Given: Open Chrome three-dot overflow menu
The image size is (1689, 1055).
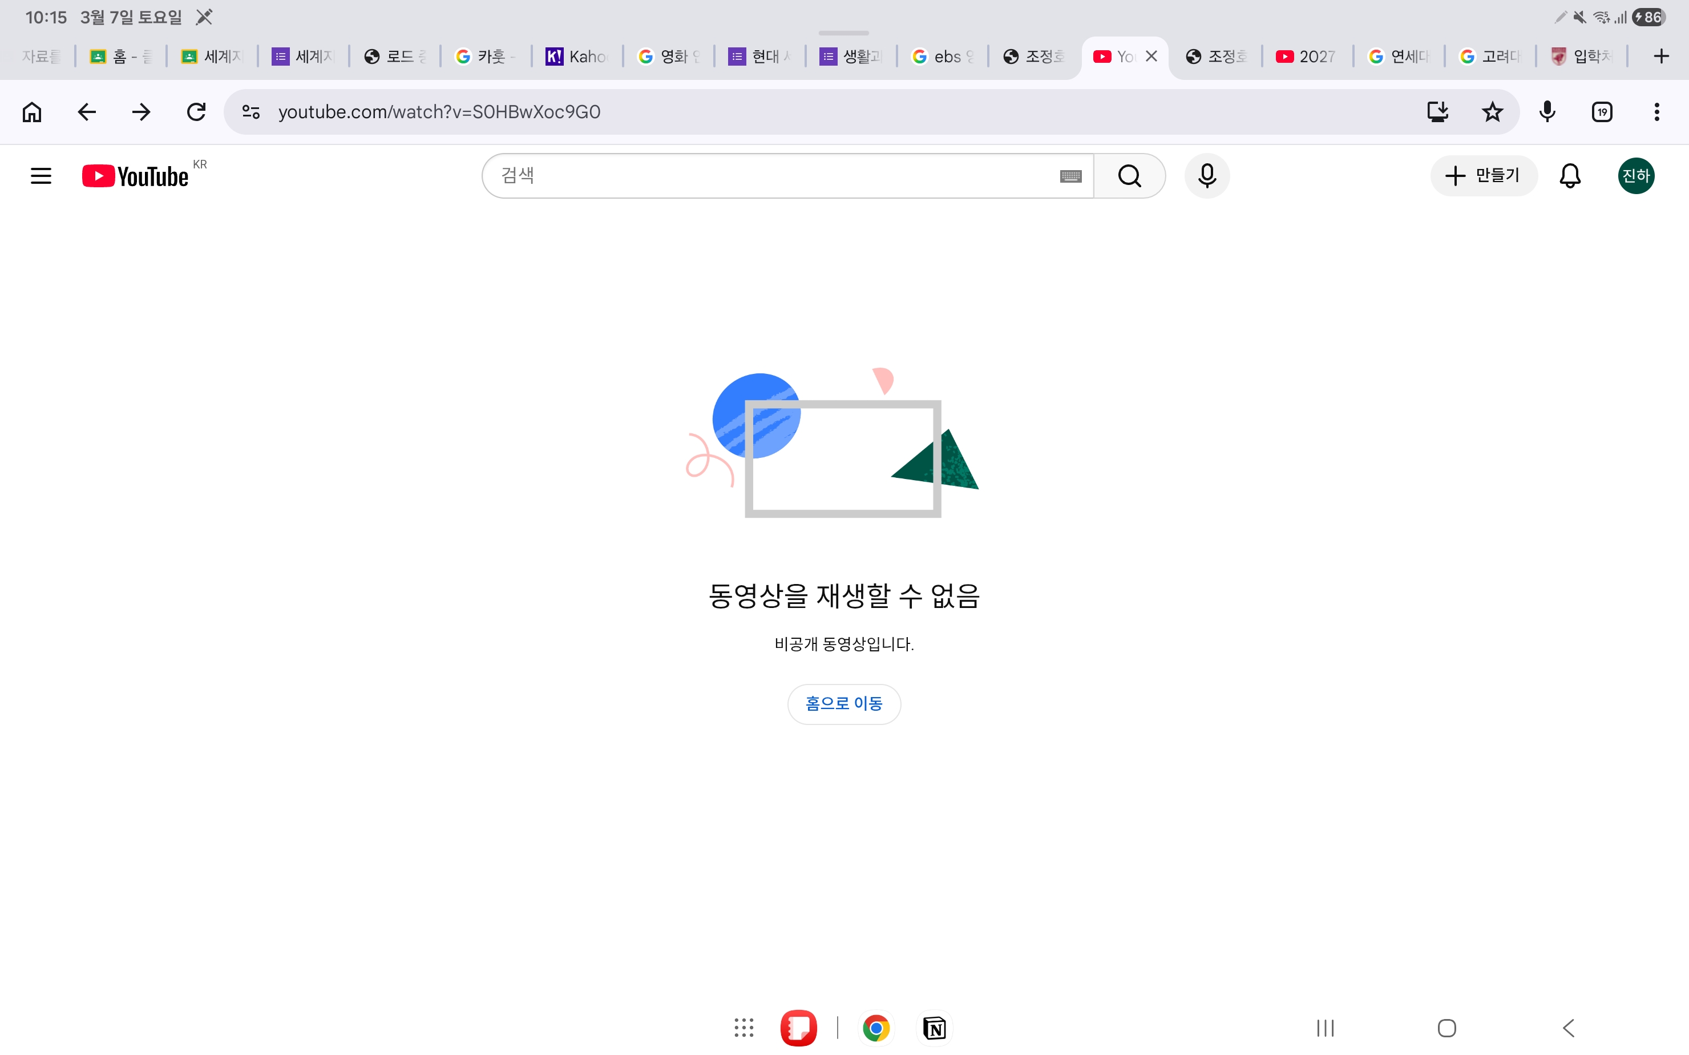Looking at the screenshot, I should coord(1656,112).
